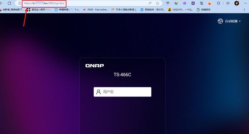Open the FRVR - Free online bookmark
The width and height of the screenshot is (249, 134).
coord(96,10)
